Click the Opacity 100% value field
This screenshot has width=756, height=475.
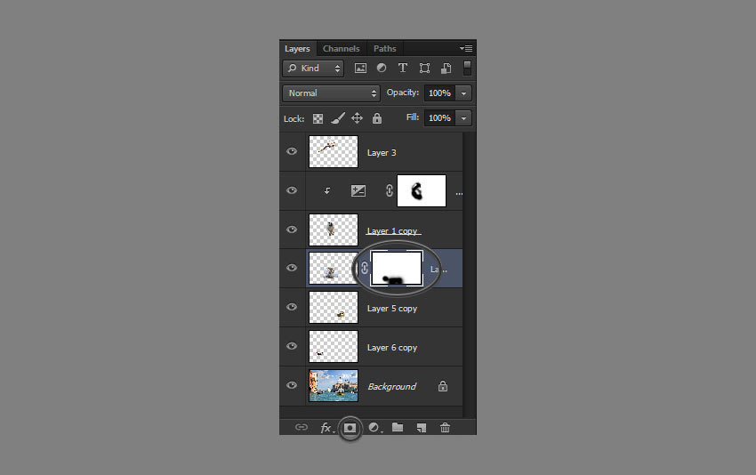[x=439, y=93]
